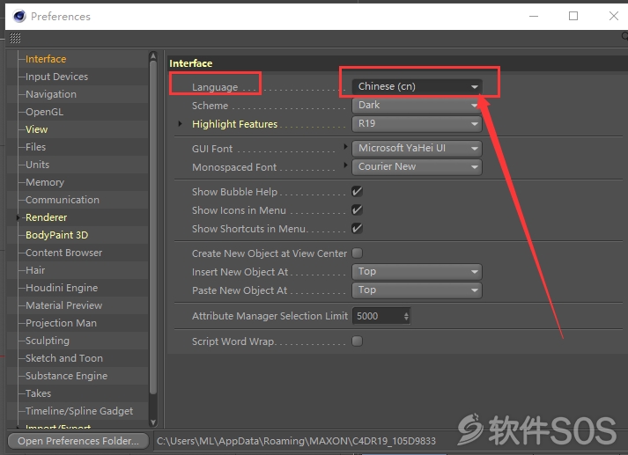628x455 pixels.
Task: Open the Highlight Features dropdown set to R19
Action: click(x=417, y=124)
